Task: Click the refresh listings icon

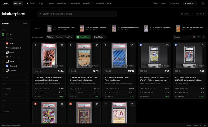Action: 194,37
